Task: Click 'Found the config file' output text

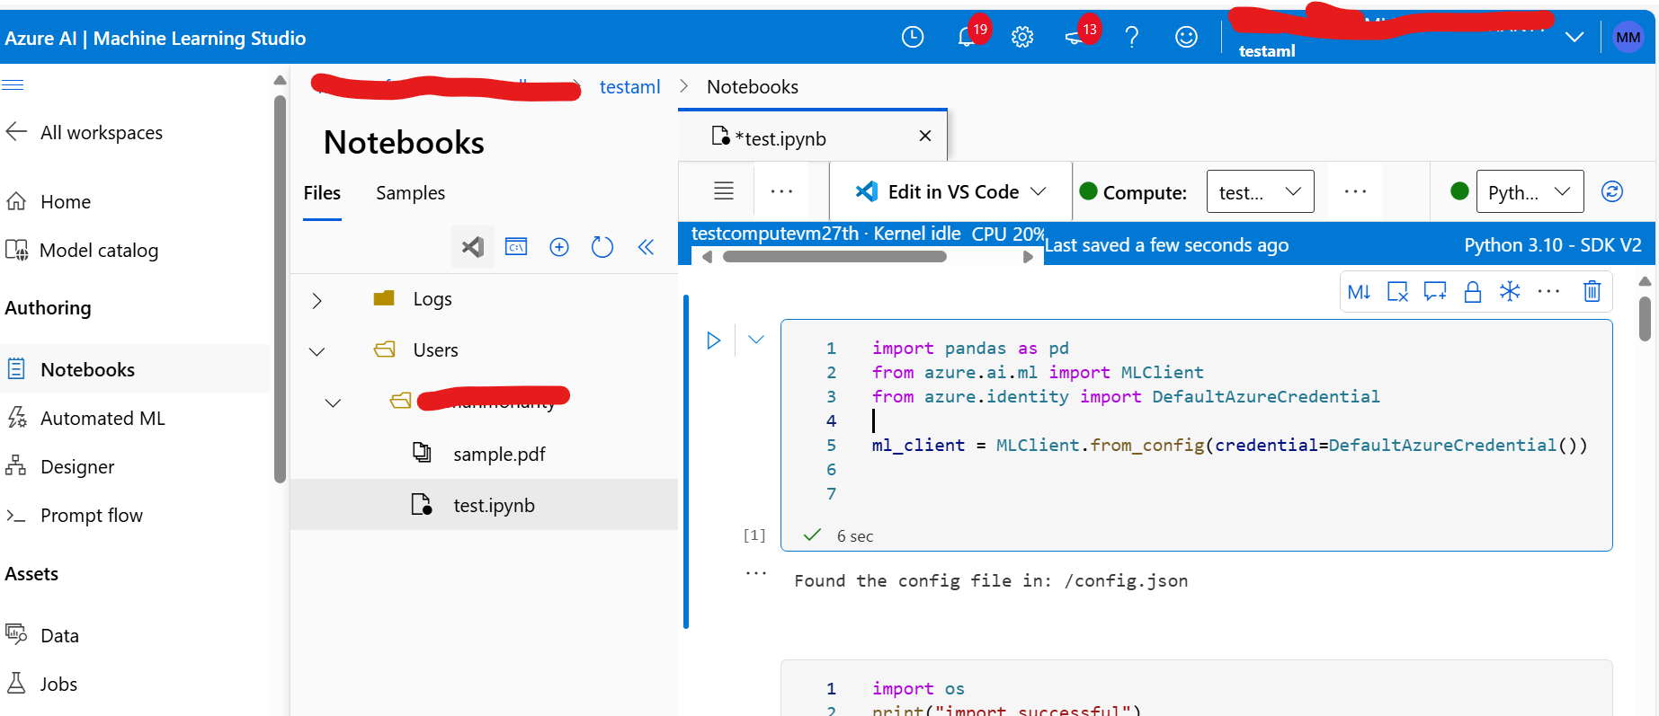Action: coord(991,581)
